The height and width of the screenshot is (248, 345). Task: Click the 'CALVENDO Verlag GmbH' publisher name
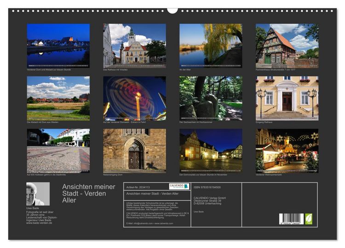point(210,198)
